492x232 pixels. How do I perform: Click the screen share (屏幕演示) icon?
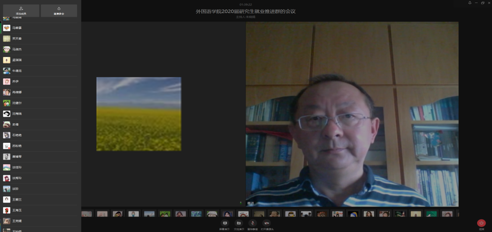pyautogui.click(x=225, y=223)
